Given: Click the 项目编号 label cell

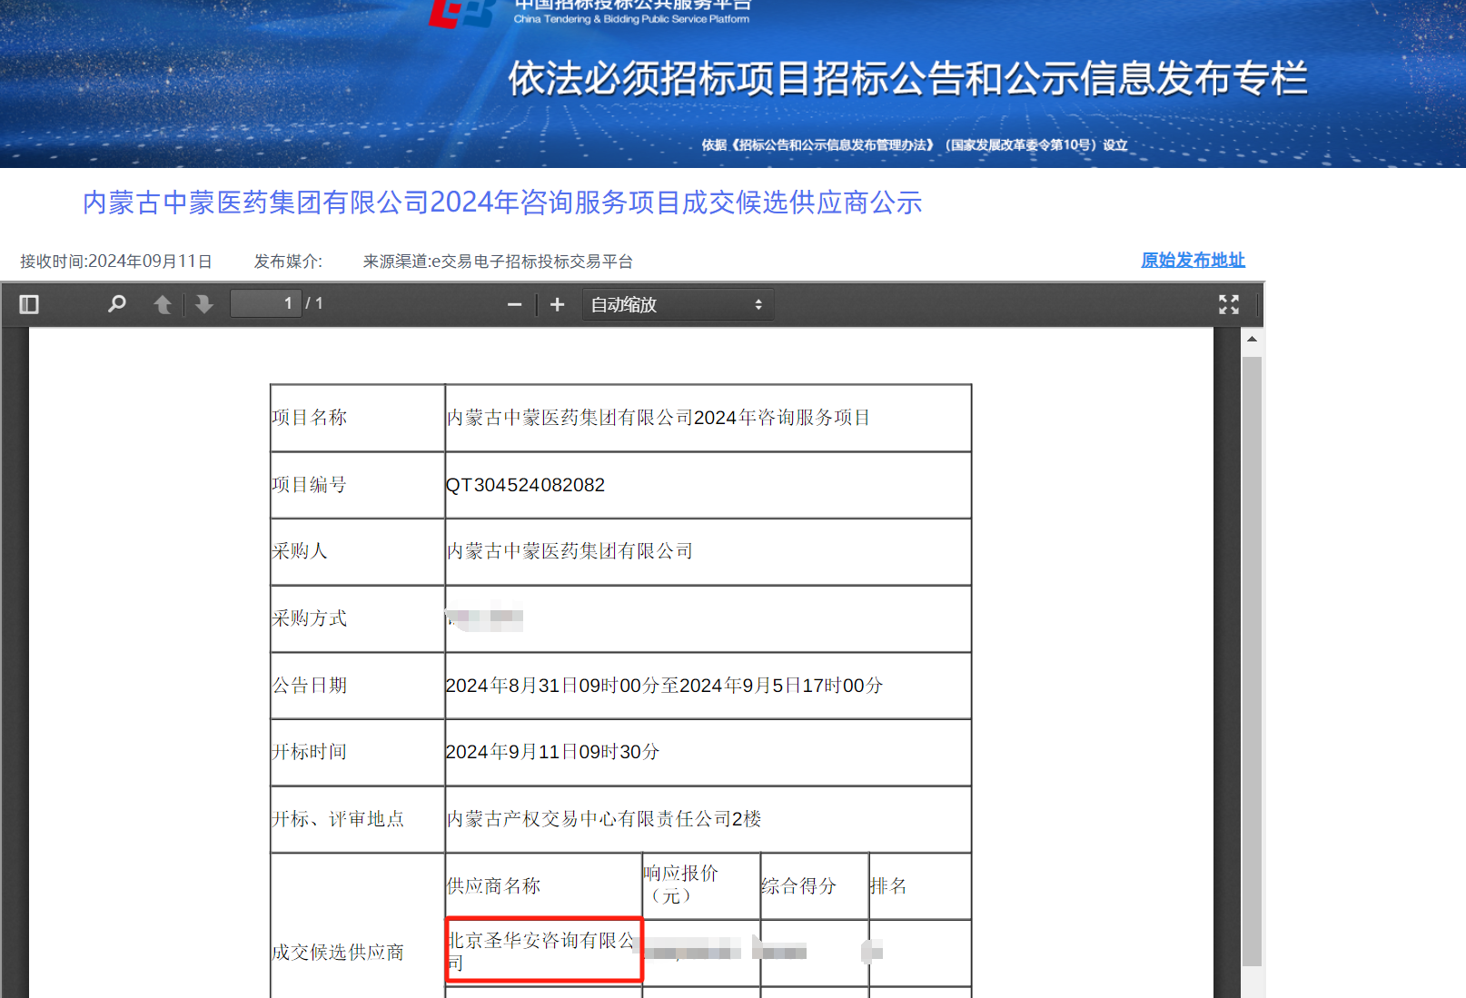Looking at the screenshot, I should 357,485.
